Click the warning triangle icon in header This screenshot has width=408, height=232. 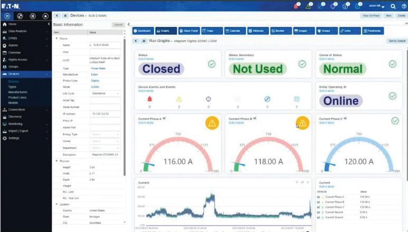point(308,6)
